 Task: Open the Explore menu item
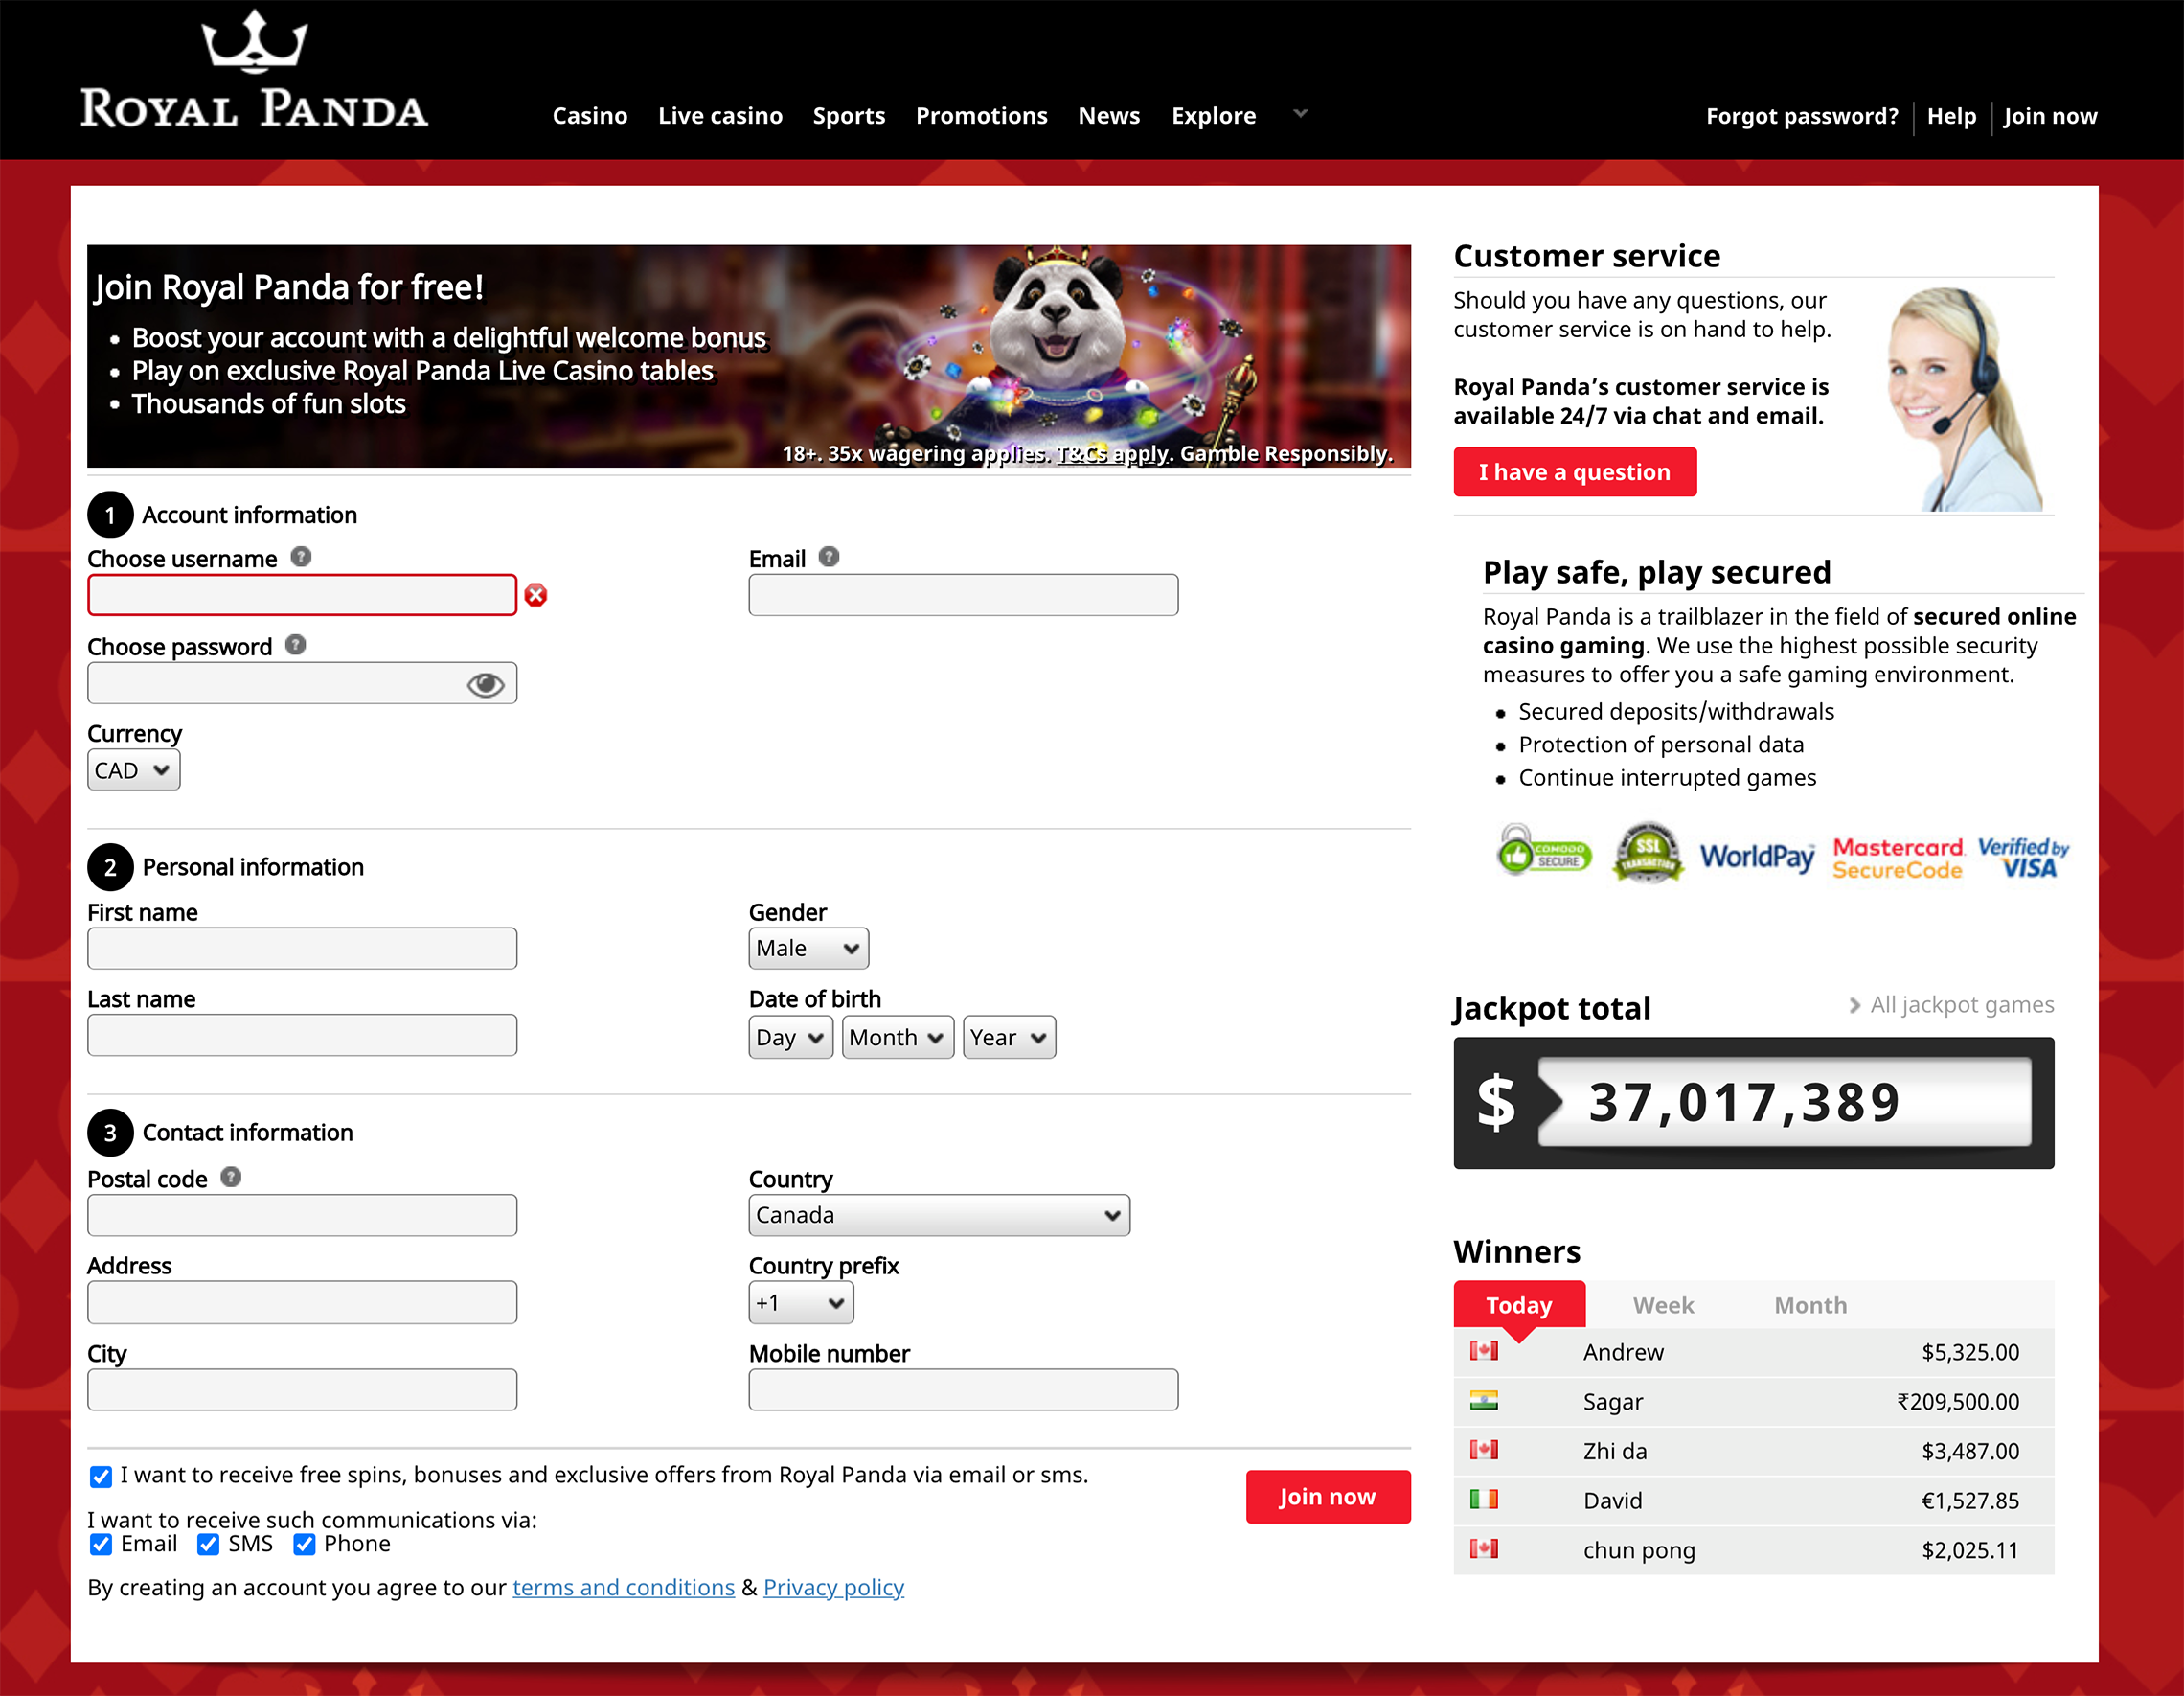click(x=1214, y=116)
